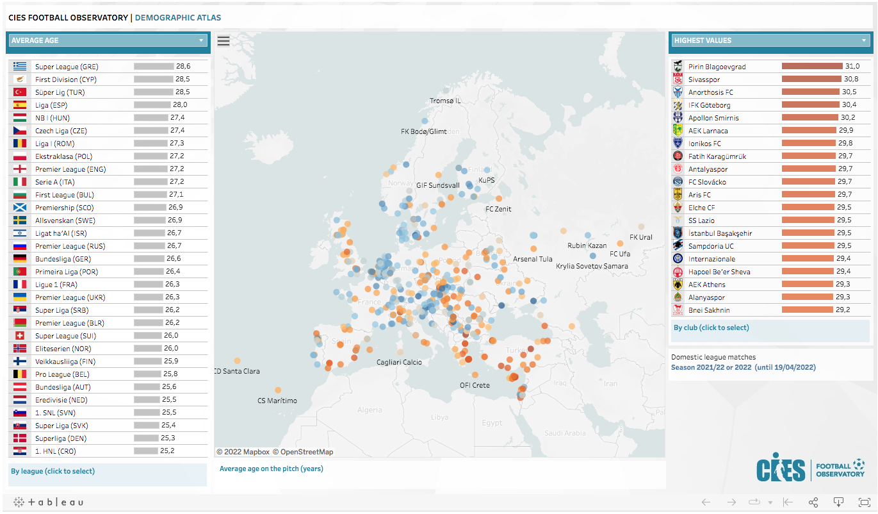Screen dimensions: 878x514
Task: Open the map hamburger menu icon
Action: click(x=224, y=41)
